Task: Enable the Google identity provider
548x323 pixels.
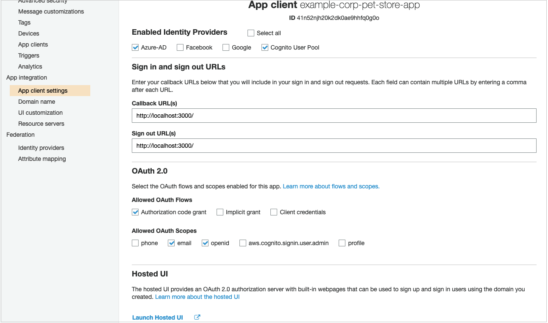Action: coord(225,47)
